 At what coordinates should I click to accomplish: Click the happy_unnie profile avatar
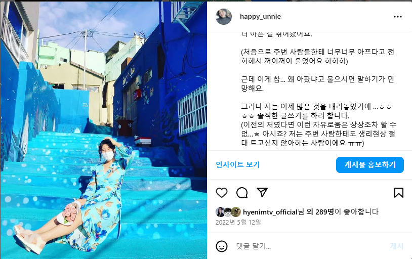pyautogui.click(x=224, y=17)
